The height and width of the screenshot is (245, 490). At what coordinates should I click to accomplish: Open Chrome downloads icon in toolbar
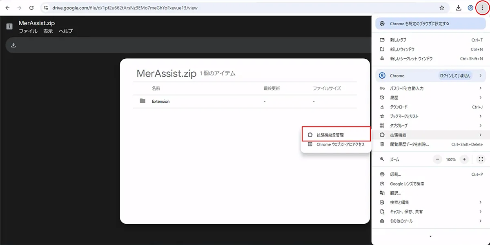[459, 8]
